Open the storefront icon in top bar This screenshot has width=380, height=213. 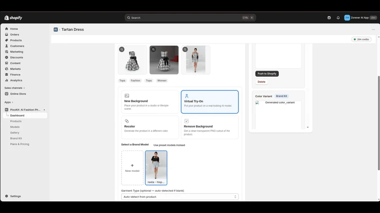(329, 18)
